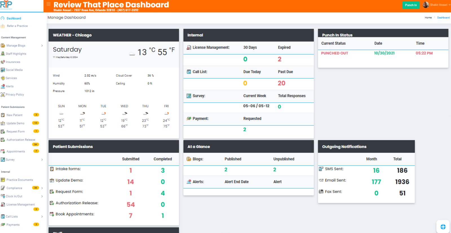Viewport: 451px width, 233px height.
Task: Click the Call List icon in Internal panel
Action: [189, 72]
